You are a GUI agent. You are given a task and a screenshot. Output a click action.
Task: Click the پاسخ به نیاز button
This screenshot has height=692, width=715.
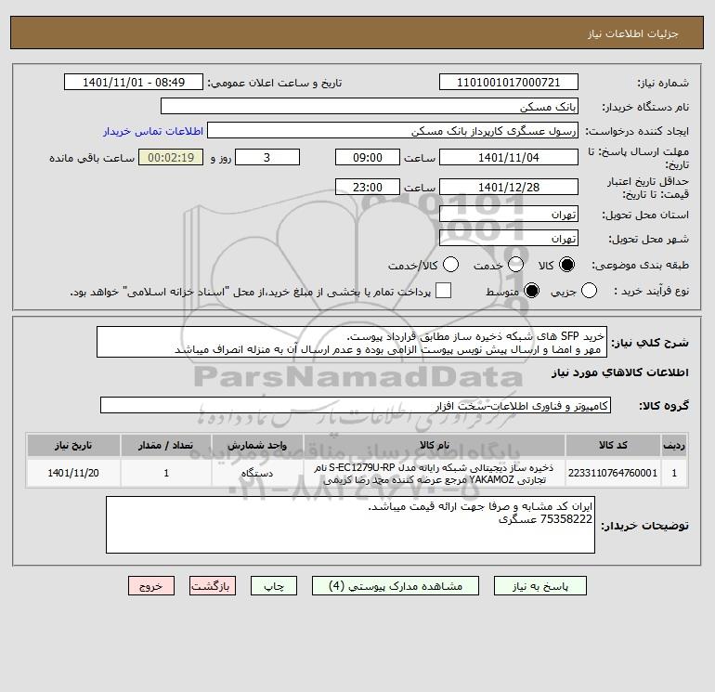(539, 586)
